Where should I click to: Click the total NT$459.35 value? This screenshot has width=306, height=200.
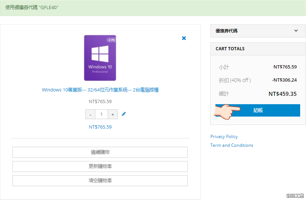(283, 94)
